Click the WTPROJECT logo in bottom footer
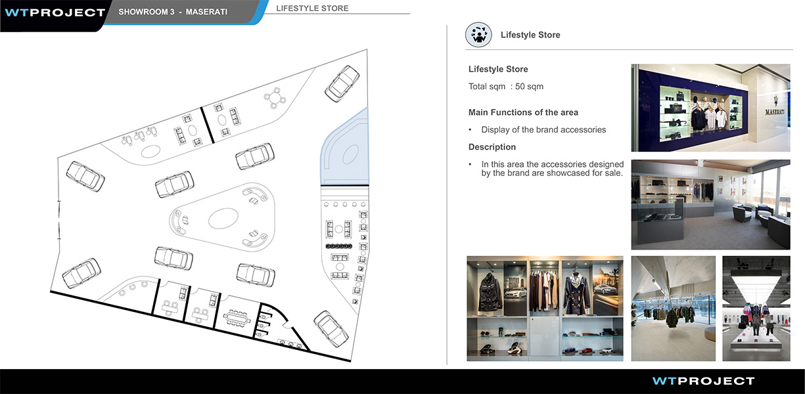The height and width of the screenshot is (394, 805). click(x=703, y=381)
